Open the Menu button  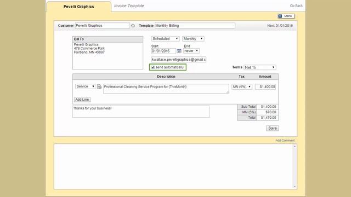(x=286, y=16)
